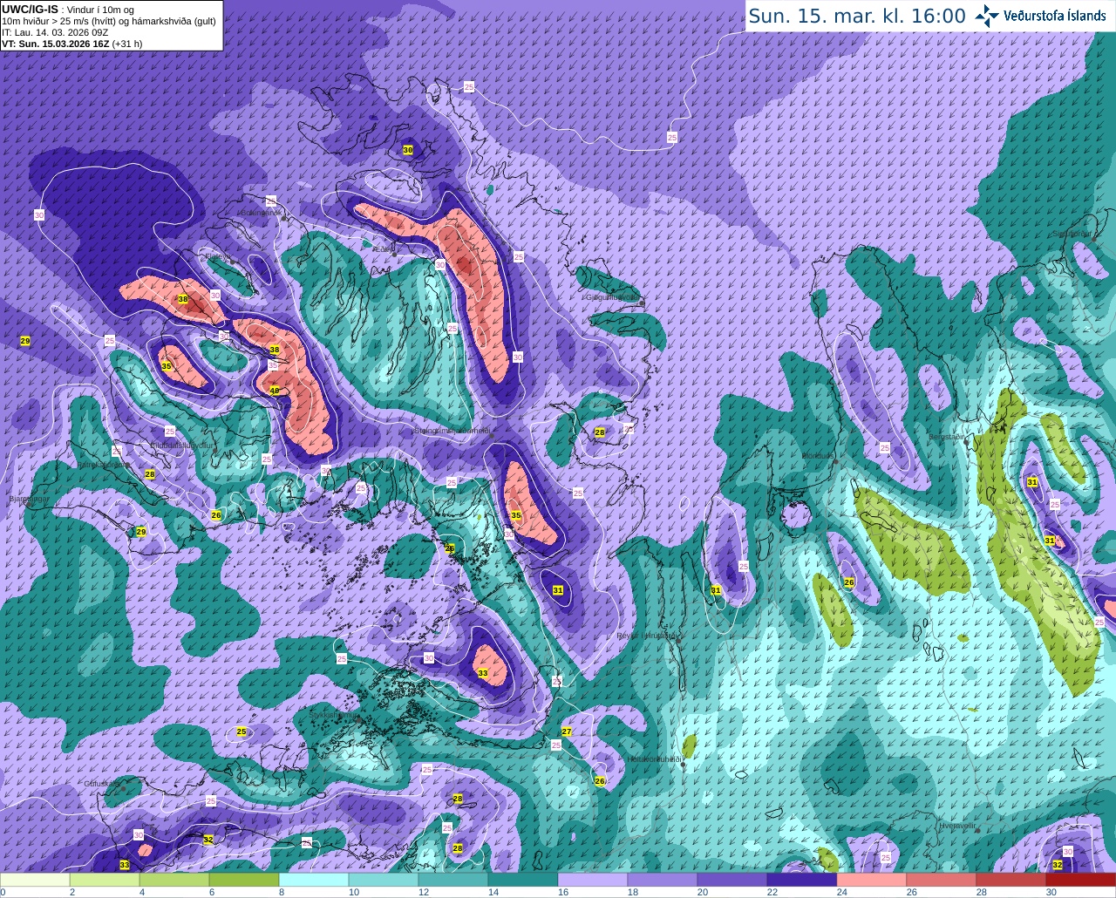Pick the 2–4 m/s light green legend swatch

coord(105,880)
